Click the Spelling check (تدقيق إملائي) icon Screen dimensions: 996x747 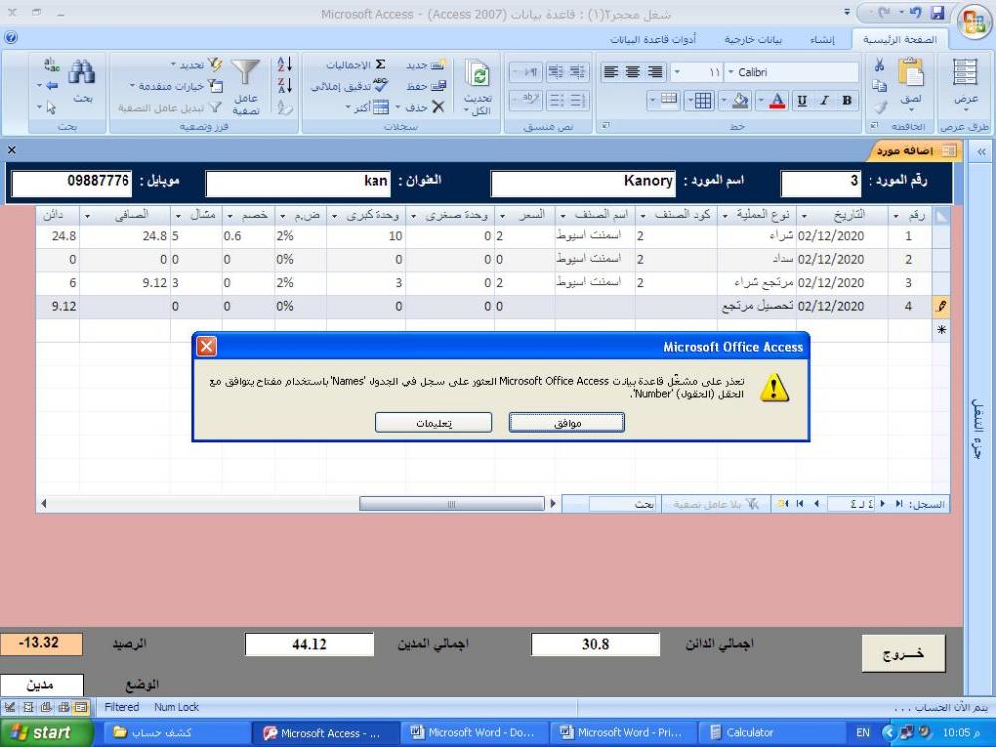pos(380,85)
